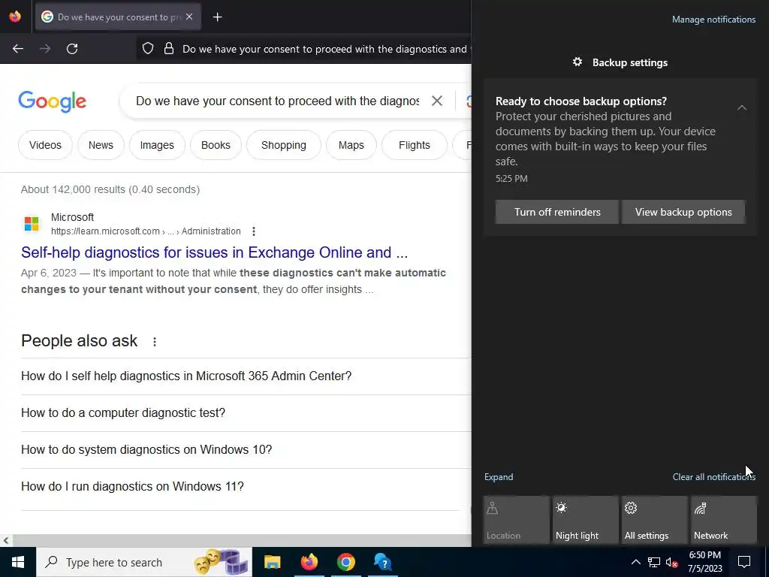769x577 pixels.
Task: Toggle Night light quick action
Action: click(x=586, y=520)
